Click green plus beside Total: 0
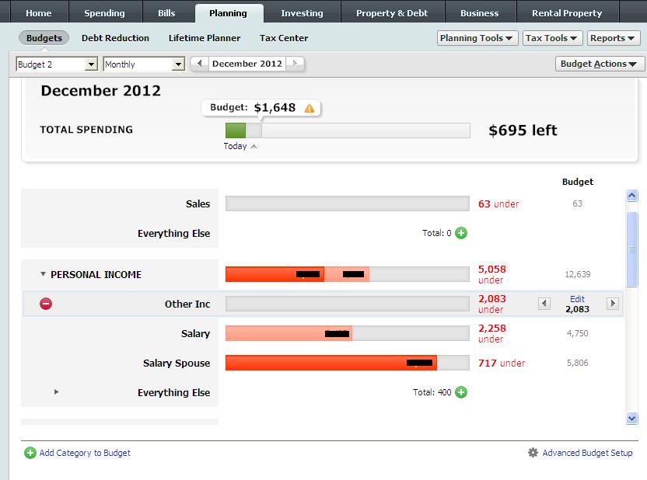Viewport: 647px width, 480px height. 461,233
